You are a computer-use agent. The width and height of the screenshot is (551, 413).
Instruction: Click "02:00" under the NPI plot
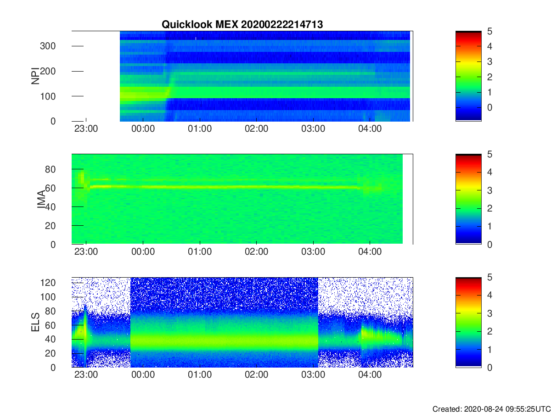[256, 129]
